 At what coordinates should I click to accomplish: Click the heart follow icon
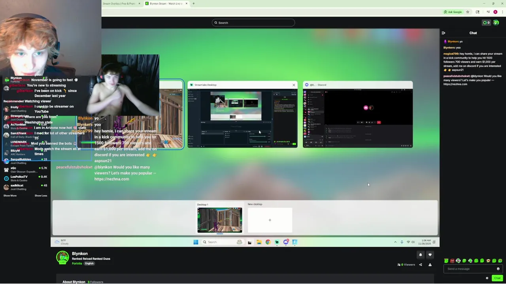click(x=430, y=255)
